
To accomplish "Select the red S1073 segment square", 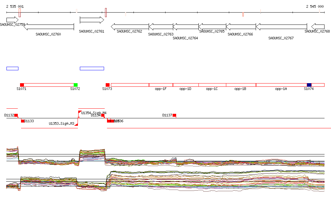I will (108, 85).
